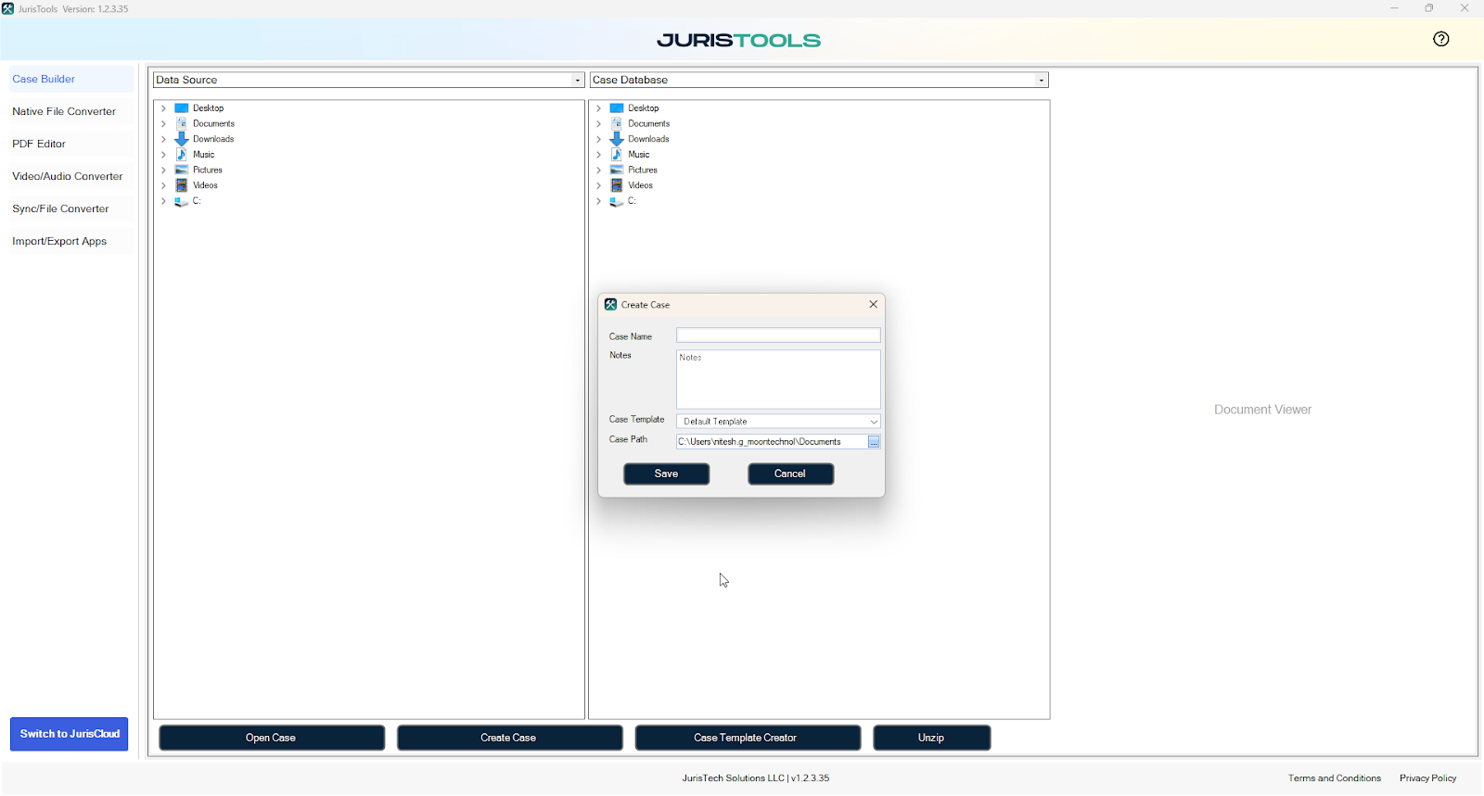This screenshot has height=796, width=1484.
Task: Select Videos folder icon in Data Source
Action: (x=182, y=185)
